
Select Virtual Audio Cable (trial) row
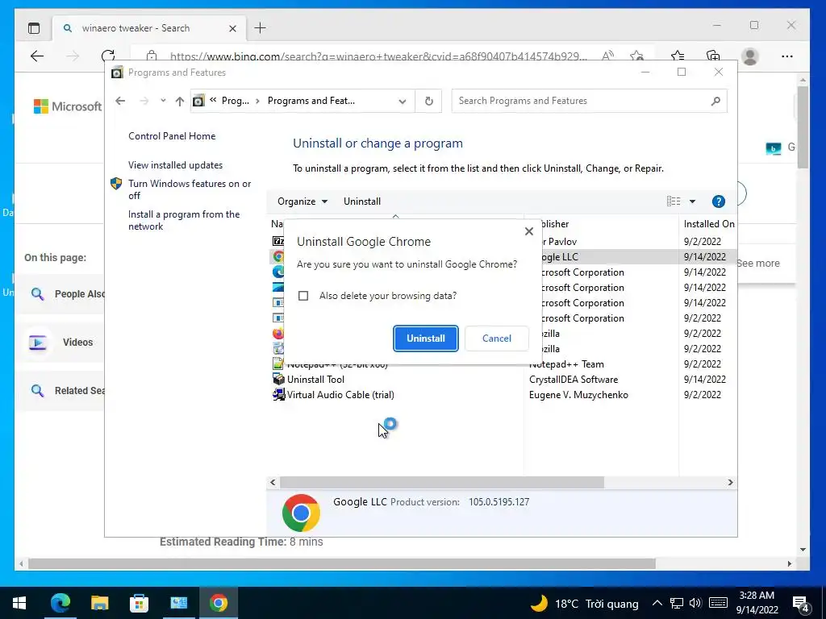340,395
